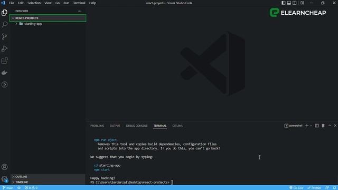Open the GitLens activity bar icon

pos(5,84)
